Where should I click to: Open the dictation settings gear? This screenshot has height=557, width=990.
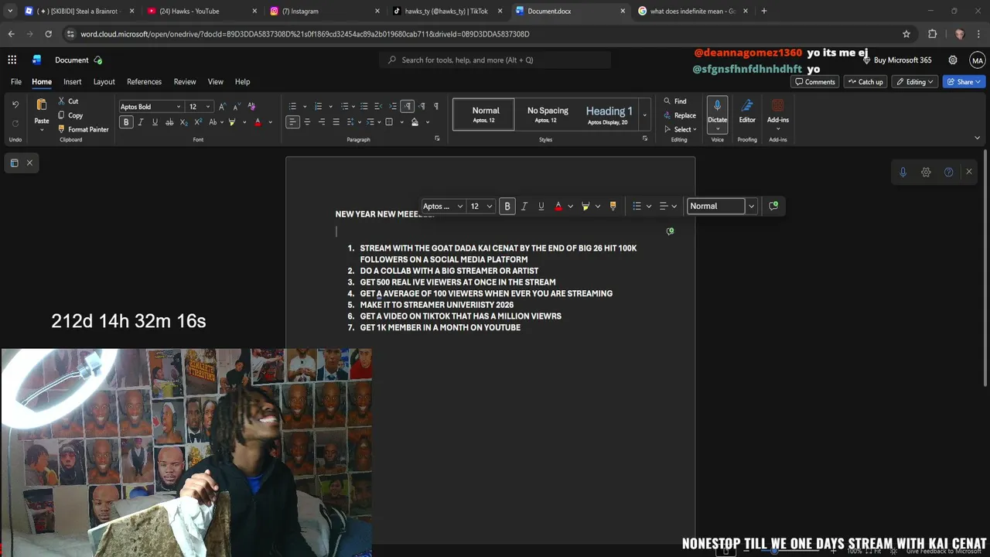click(926, 172)
